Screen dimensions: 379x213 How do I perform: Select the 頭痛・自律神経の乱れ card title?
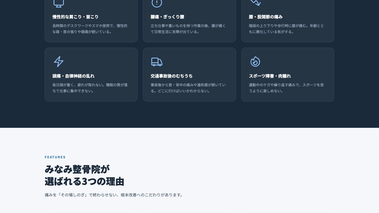coord(73,76)
